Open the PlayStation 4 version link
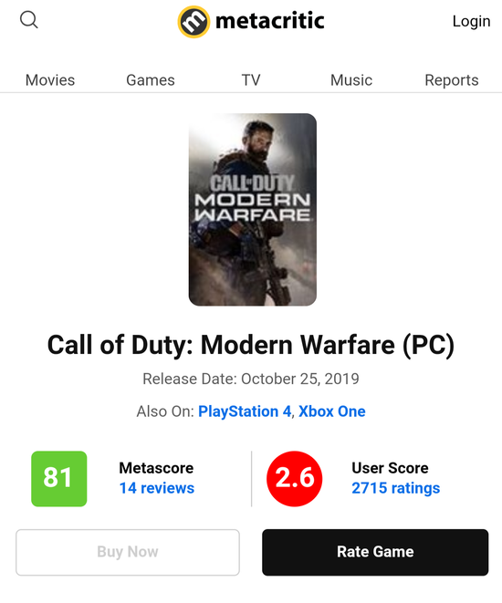 point(245,411)
